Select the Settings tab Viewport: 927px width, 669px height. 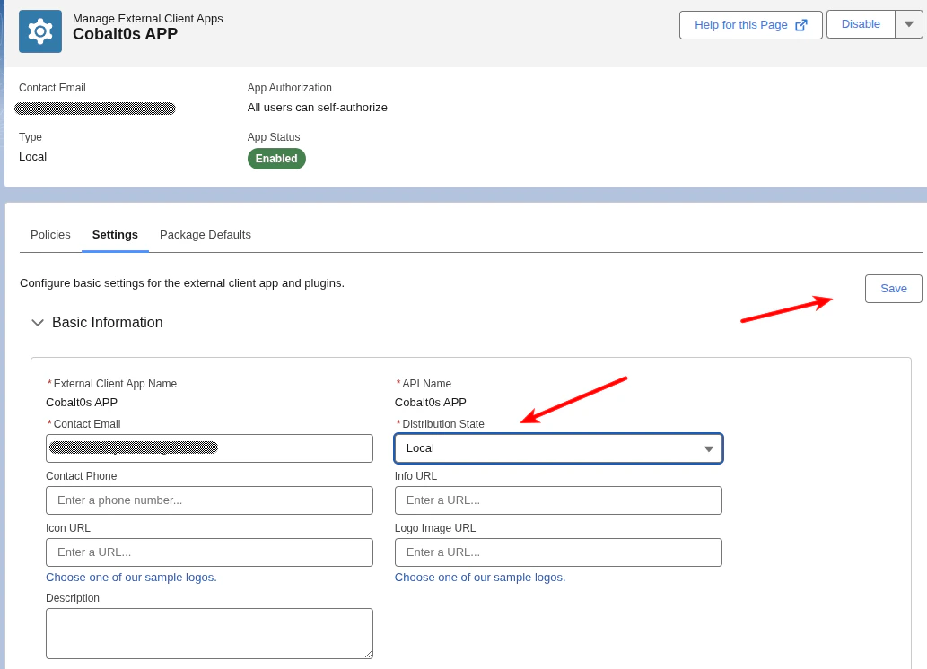[115, 234]
